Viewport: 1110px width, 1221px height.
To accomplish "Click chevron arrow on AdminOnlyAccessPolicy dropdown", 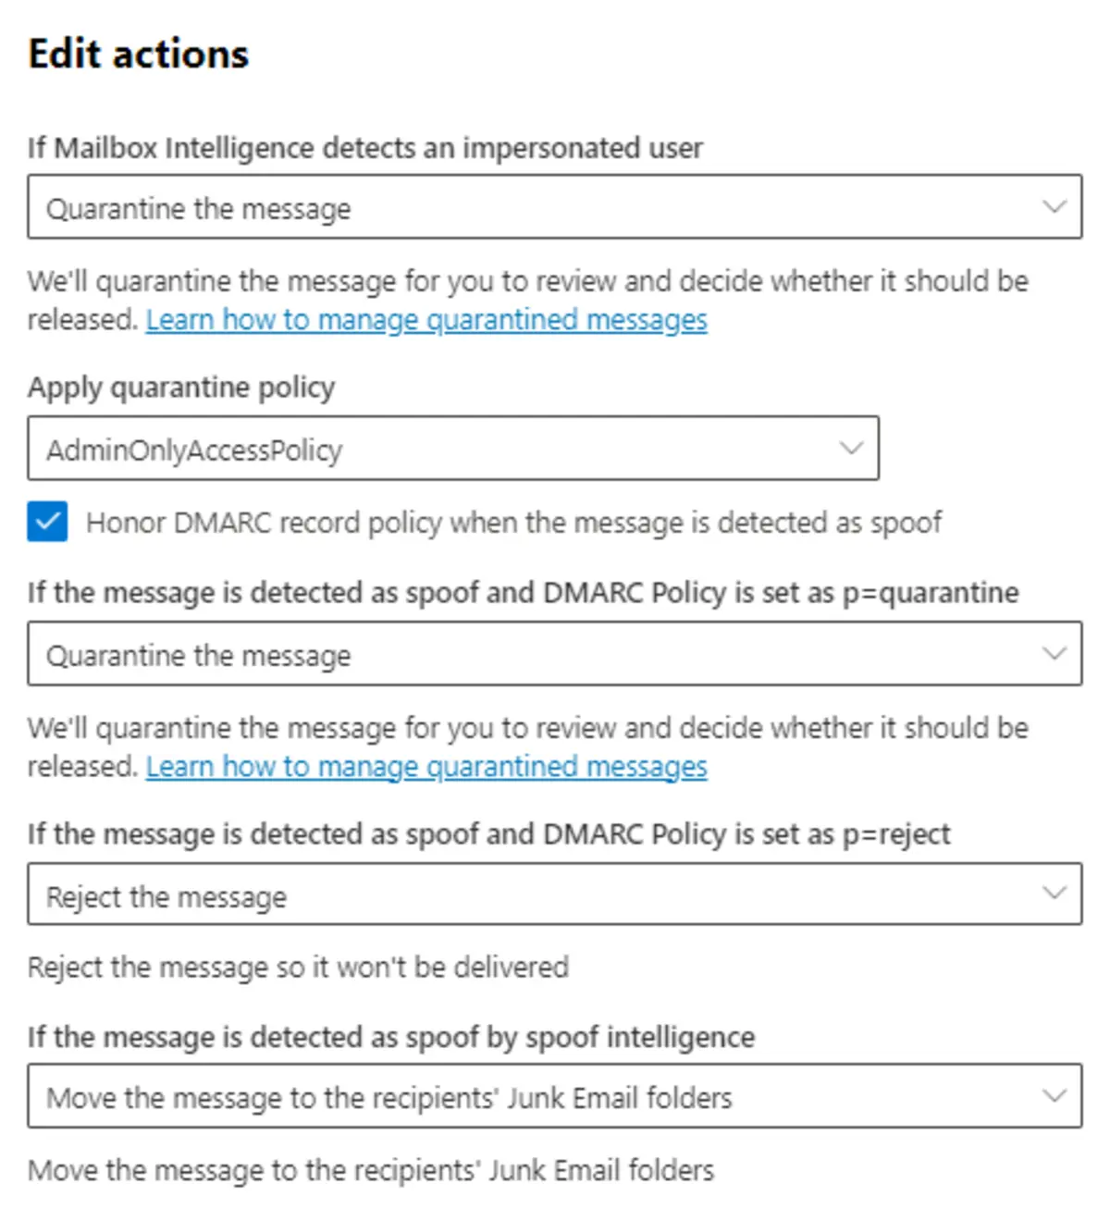I will 851,448.
